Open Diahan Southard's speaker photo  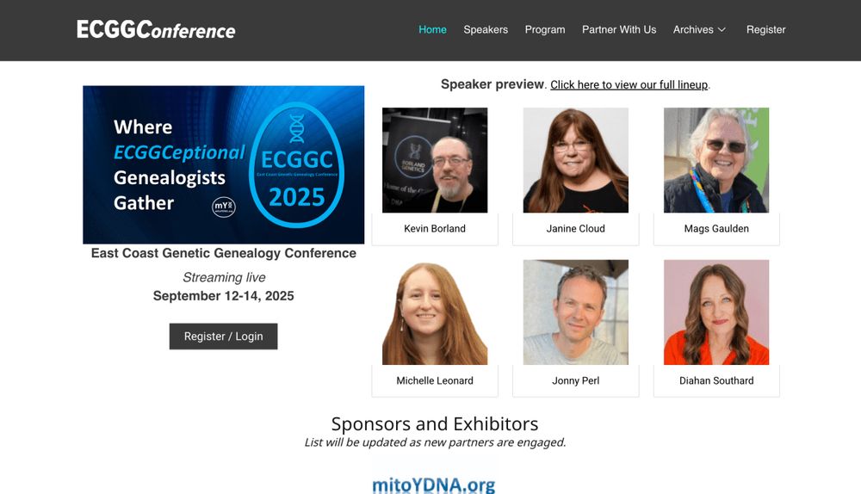pyautogui.click(x=716, y=312)
